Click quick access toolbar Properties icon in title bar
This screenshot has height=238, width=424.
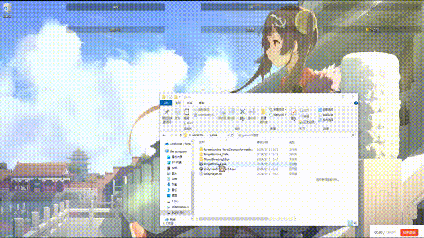tap(170, 97)
